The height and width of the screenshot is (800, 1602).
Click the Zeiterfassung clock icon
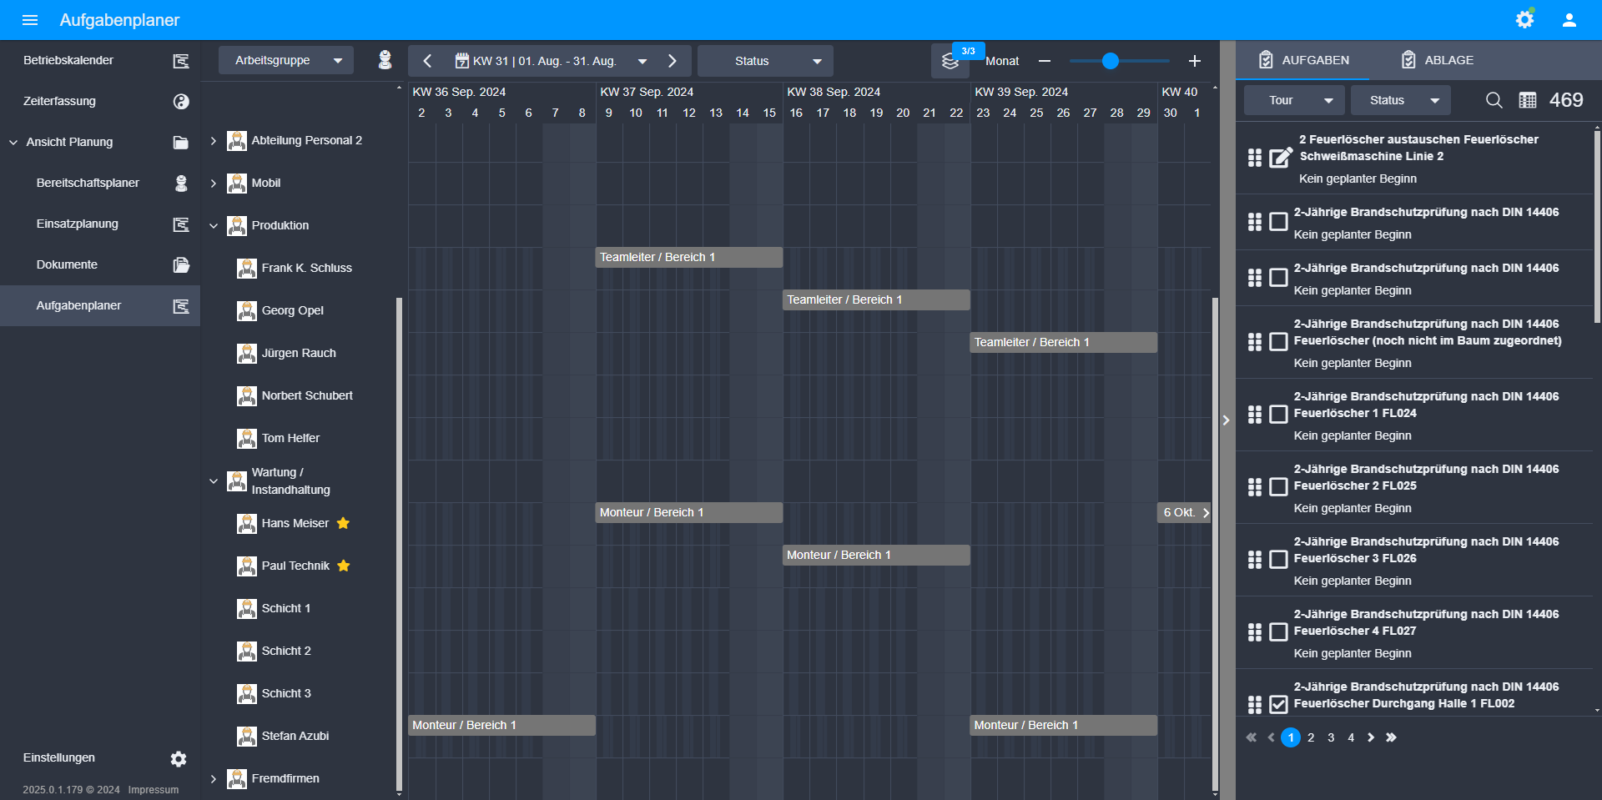tap(181, 102)
